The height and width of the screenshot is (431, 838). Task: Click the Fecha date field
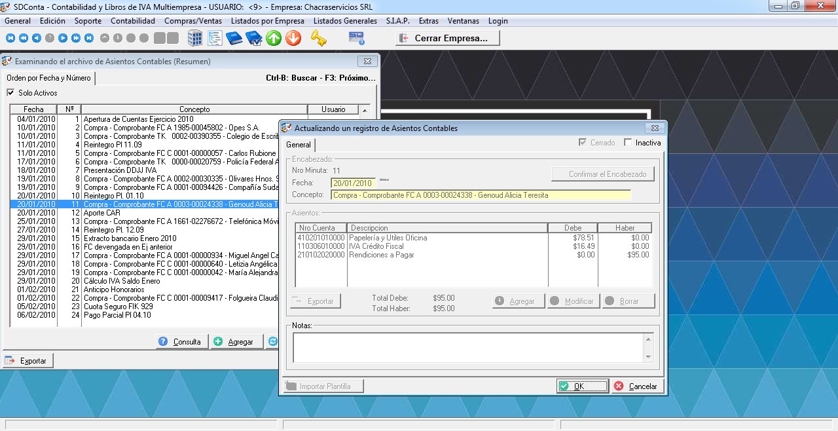[353, 183]
